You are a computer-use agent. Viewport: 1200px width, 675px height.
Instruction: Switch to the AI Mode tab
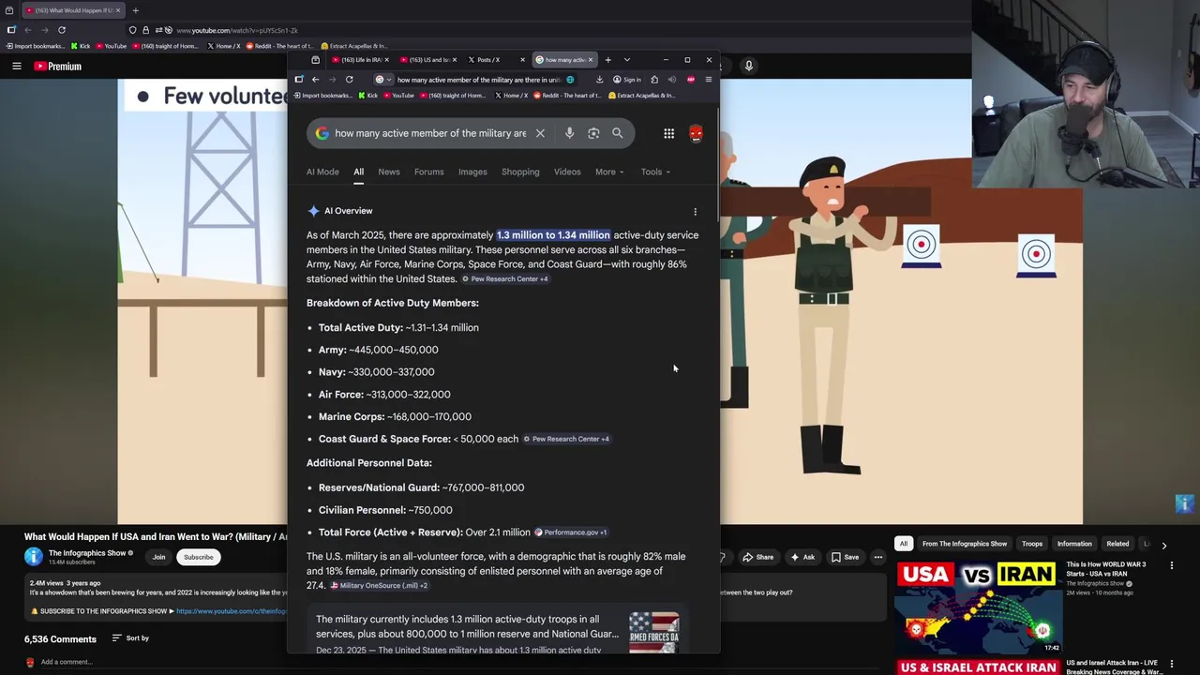(322, 172)
